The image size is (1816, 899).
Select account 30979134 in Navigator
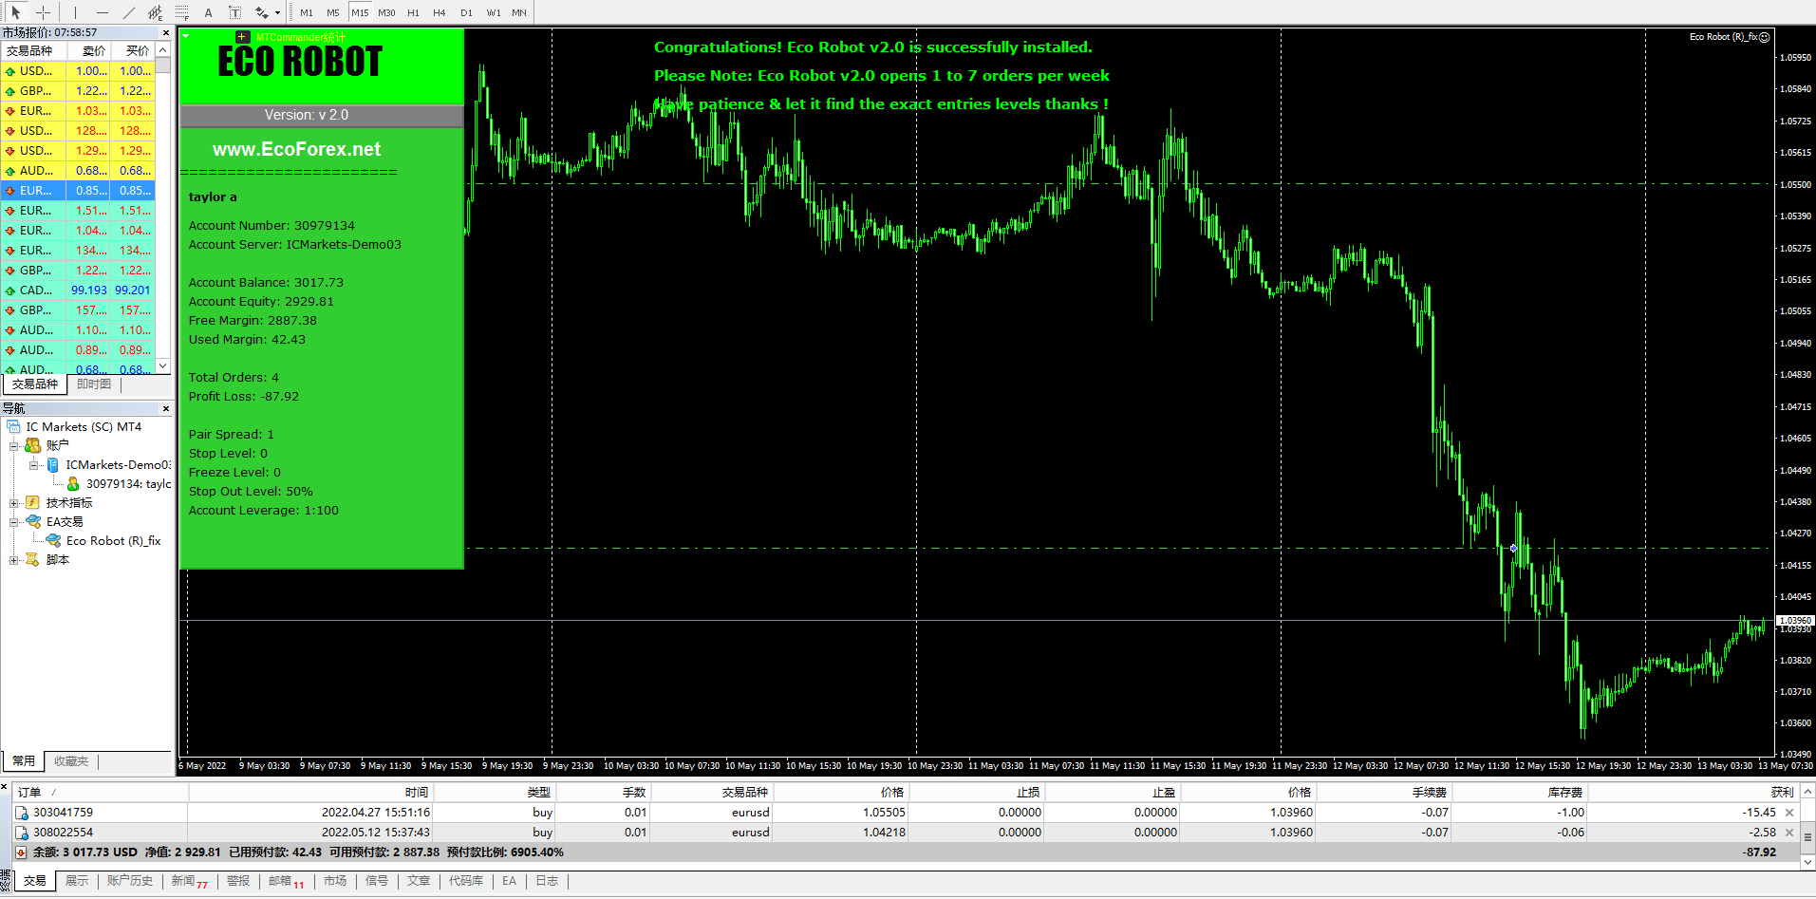[128, 484]
